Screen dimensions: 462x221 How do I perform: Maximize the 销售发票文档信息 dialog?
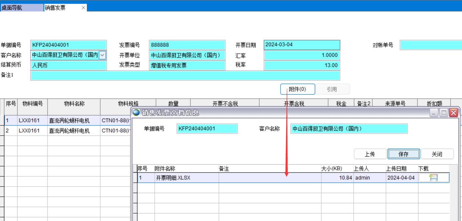(444, 113)
